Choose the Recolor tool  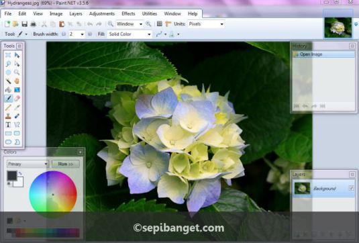point(17,116)
